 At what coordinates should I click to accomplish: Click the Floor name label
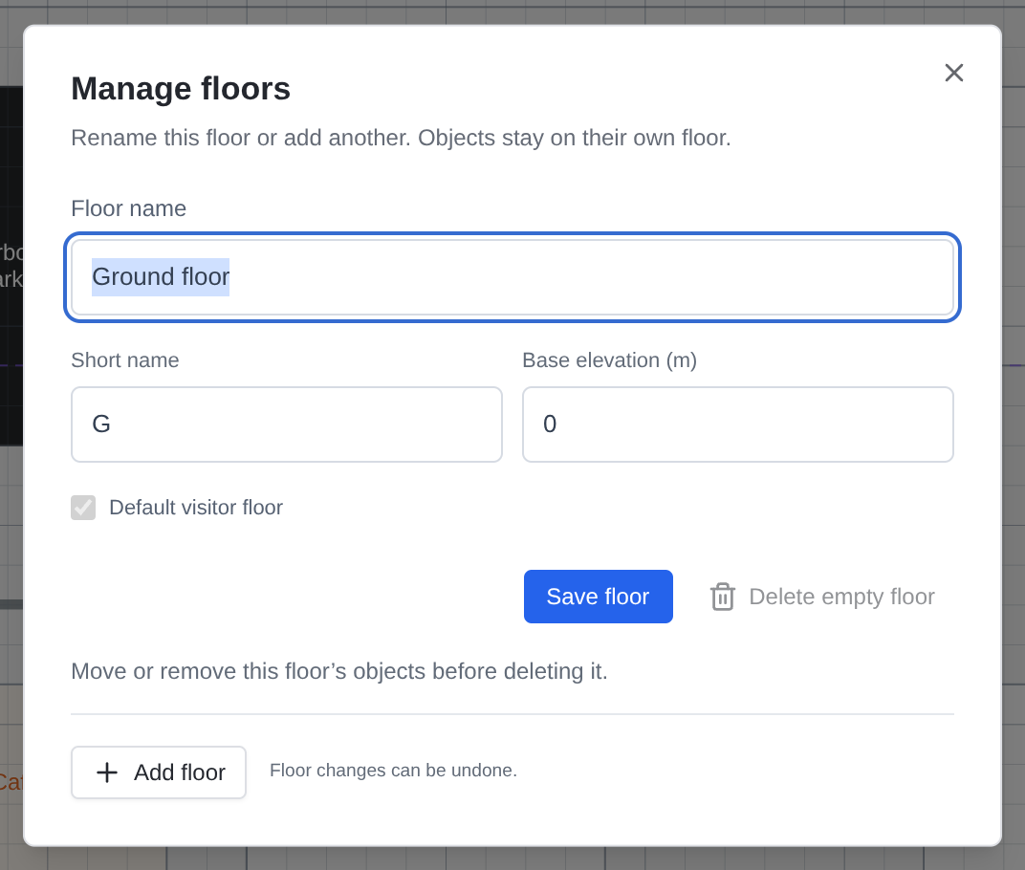tap(129, 208)
